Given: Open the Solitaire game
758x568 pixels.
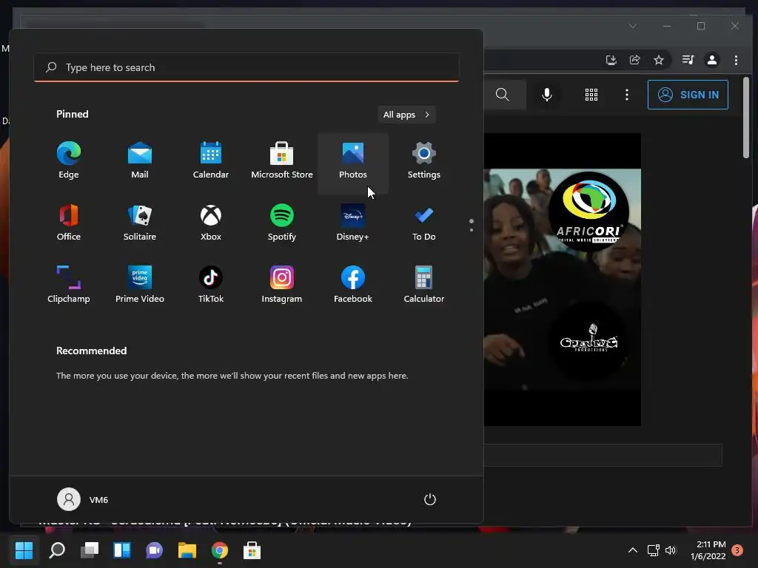Looking at the screenshot, I should coord(140,223).
